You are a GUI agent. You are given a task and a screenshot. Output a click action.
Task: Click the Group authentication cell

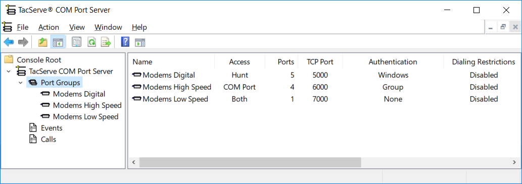click(x=393, y=87)
